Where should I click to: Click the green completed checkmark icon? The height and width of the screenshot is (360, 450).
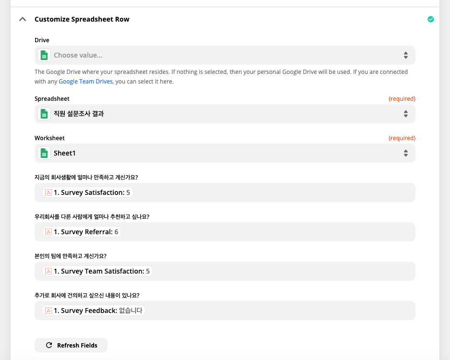click(430, 19)
